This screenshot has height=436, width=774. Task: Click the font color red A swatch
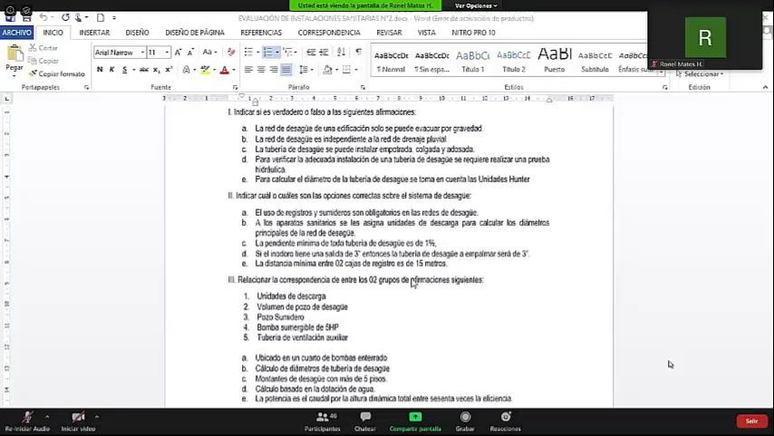tap(225, 70)
